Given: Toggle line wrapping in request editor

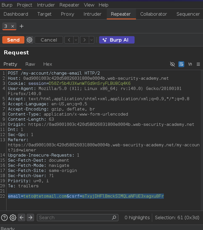Looking at the screenshot, I should coord(181,64).
